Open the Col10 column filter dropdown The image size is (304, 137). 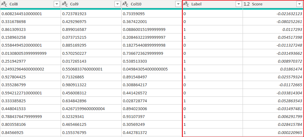[178, 4]
